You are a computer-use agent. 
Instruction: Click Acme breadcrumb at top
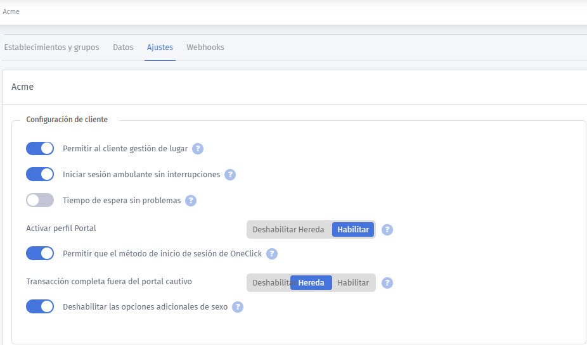tap(11, 11)
